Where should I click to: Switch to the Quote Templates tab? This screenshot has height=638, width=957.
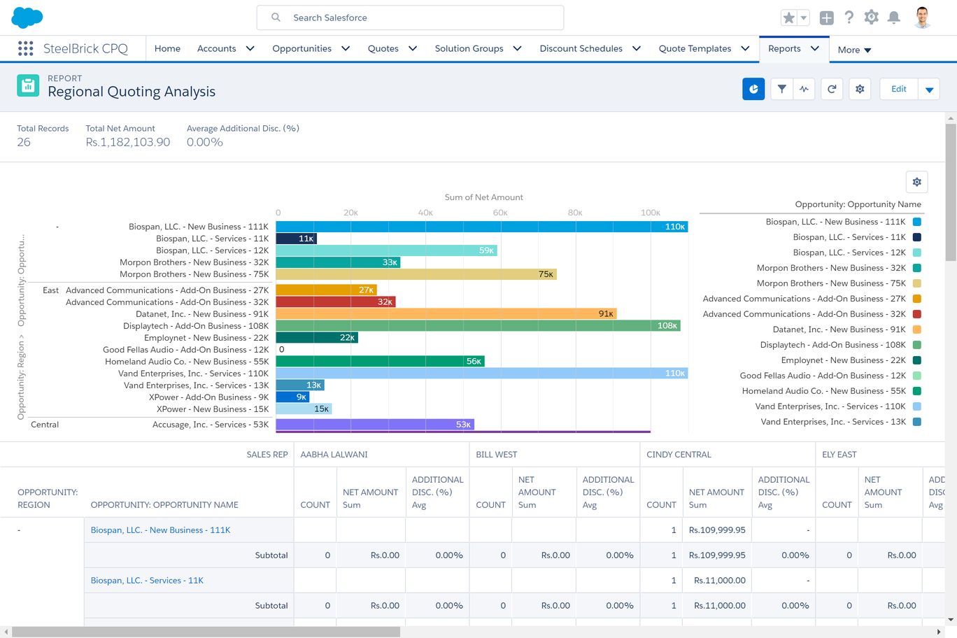(x=695, y=48)
